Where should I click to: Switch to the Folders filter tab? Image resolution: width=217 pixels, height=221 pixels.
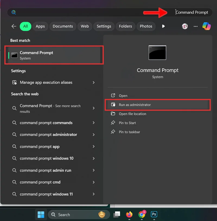pos(125,26)
